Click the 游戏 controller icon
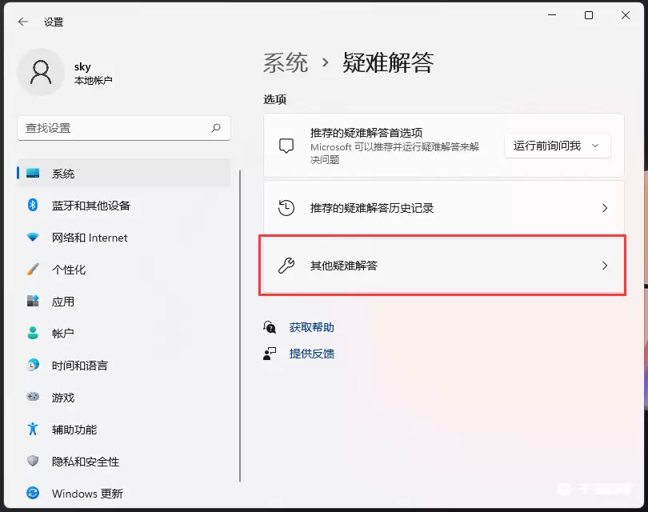 point(33,398)
